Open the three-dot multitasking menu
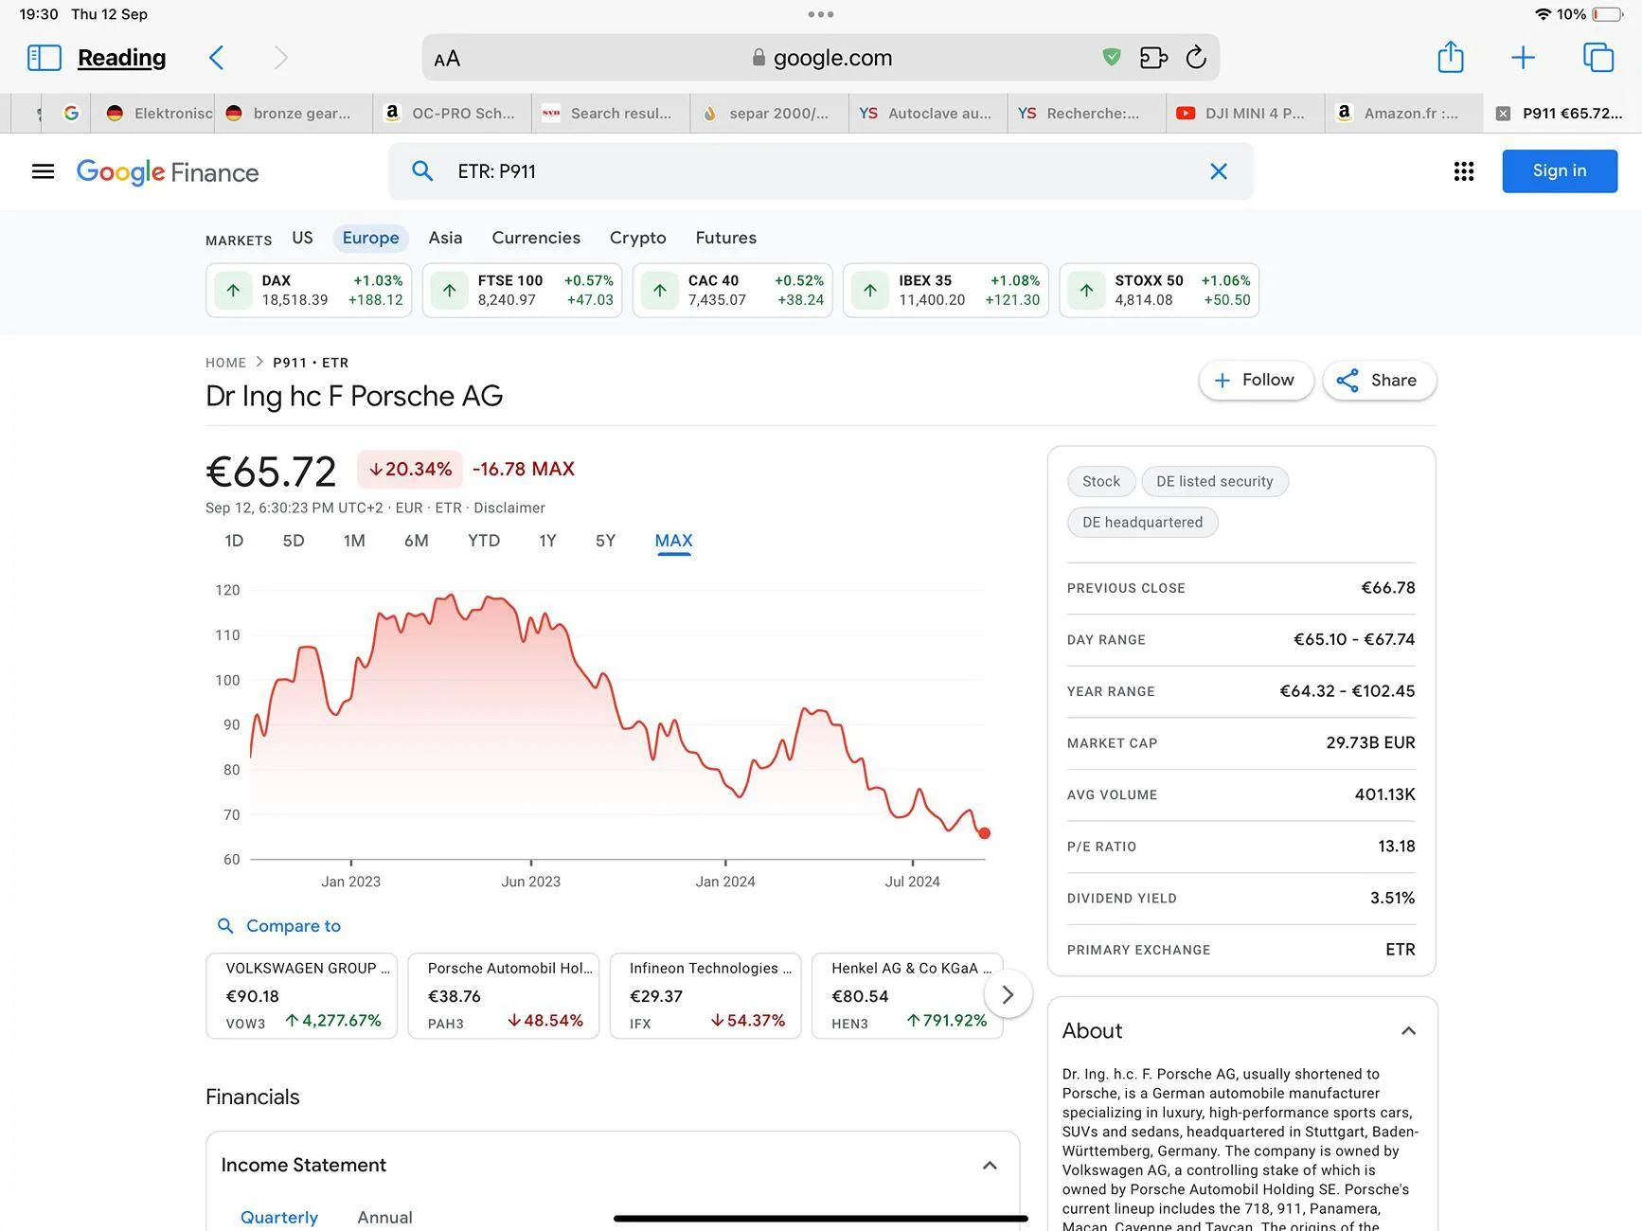Image resolution: width=1642 pixels, height=1231 pixels. click(x=821, y=14)
